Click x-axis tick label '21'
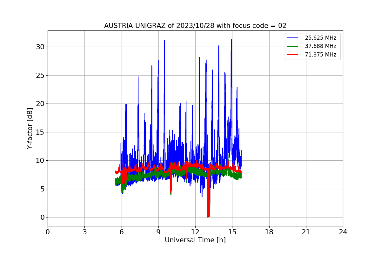This screenshot has width=381, height=254. (x=306, y=232)
